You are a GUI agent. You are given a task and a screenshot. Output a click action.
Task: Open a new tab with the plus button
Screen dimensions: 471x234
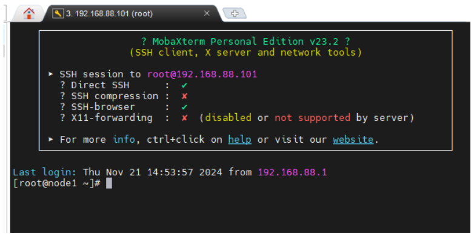tap(235, 13)
